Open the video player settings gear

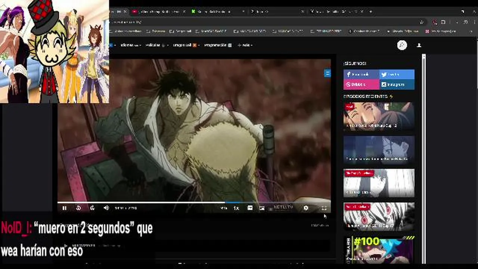[306, 208]
